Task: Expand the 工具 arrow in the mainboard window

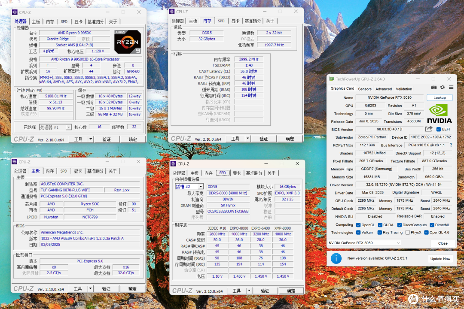Action: 90,288
